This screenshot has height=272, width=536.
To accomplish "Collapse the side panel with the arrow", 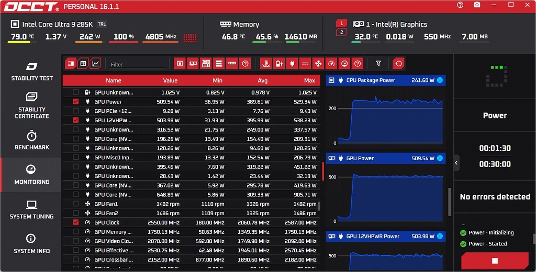I will 456,163.
